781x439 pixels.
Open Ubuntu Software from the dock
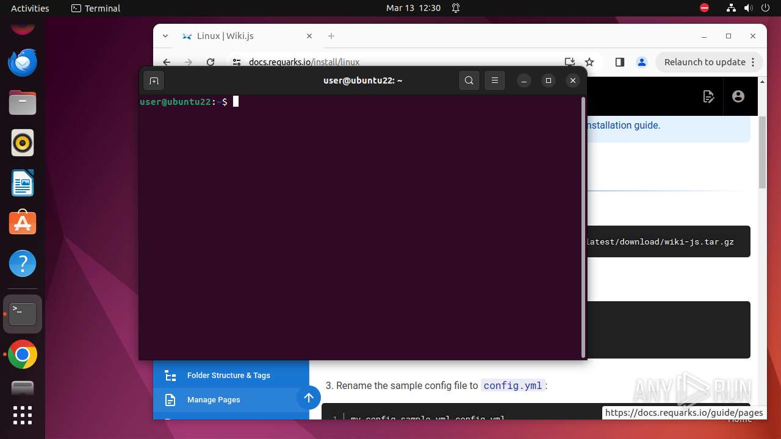[x=23, y=223]
